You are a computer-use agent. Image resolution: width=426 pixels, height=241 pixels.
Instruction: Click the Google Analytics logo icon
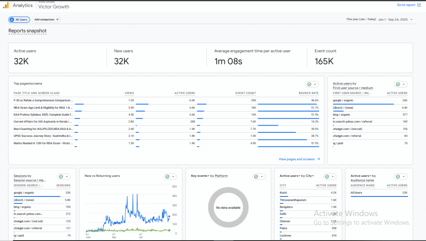click(x=6, y=5)
